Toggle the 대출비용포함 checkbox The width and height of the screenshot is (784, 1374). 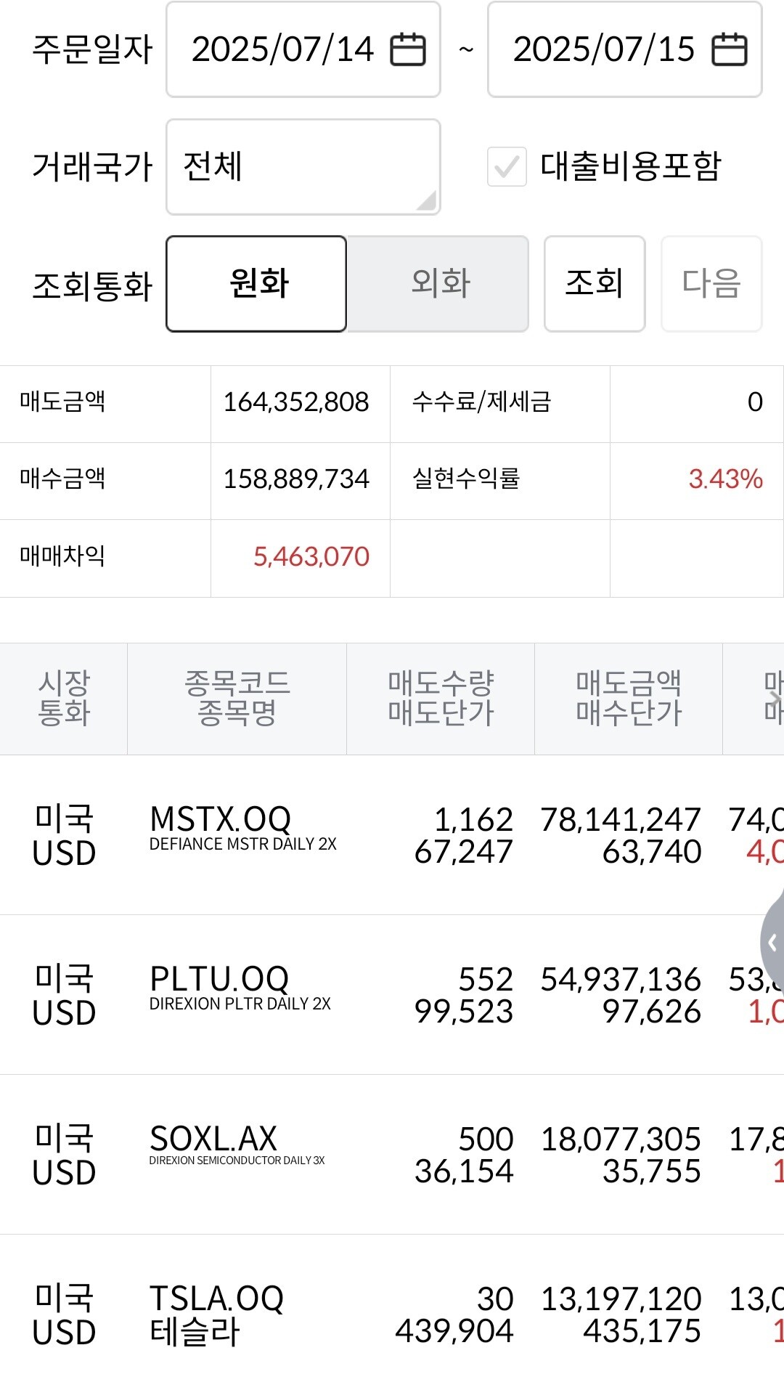[x=507, y=167]
